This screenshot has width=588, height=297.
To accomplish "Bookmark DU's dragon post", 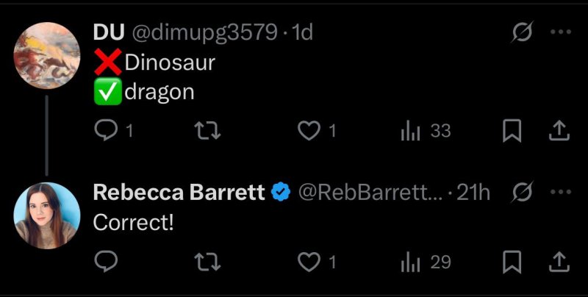I will 512,131.
